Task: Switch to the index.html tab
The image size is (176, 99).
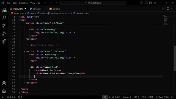Action: click(18, 9)
